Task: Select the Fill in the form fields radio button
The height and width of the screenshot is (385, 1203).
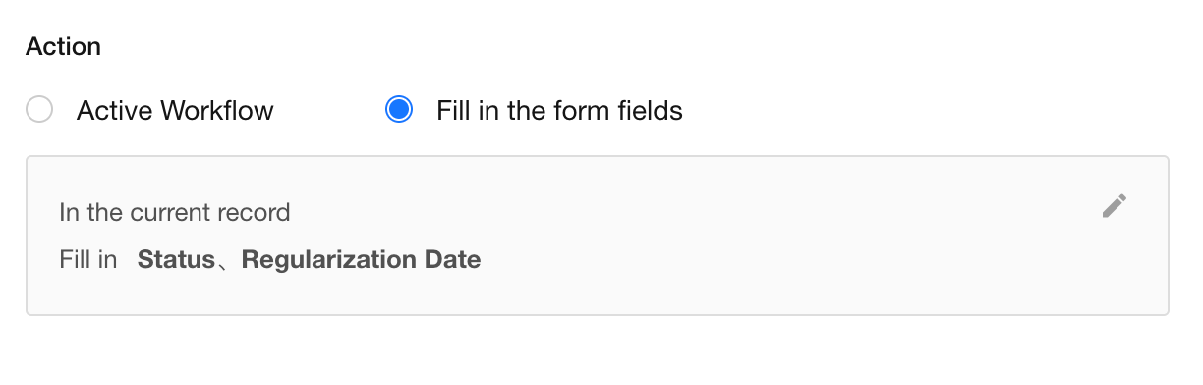Action: [x=399, y=110]
